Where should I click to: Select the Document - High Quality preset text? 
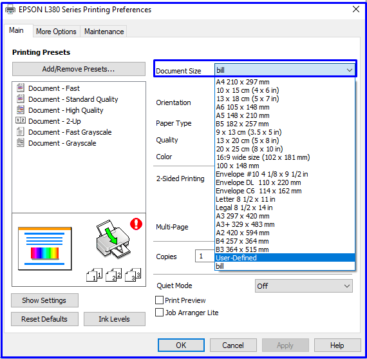[x=66, y=110]
